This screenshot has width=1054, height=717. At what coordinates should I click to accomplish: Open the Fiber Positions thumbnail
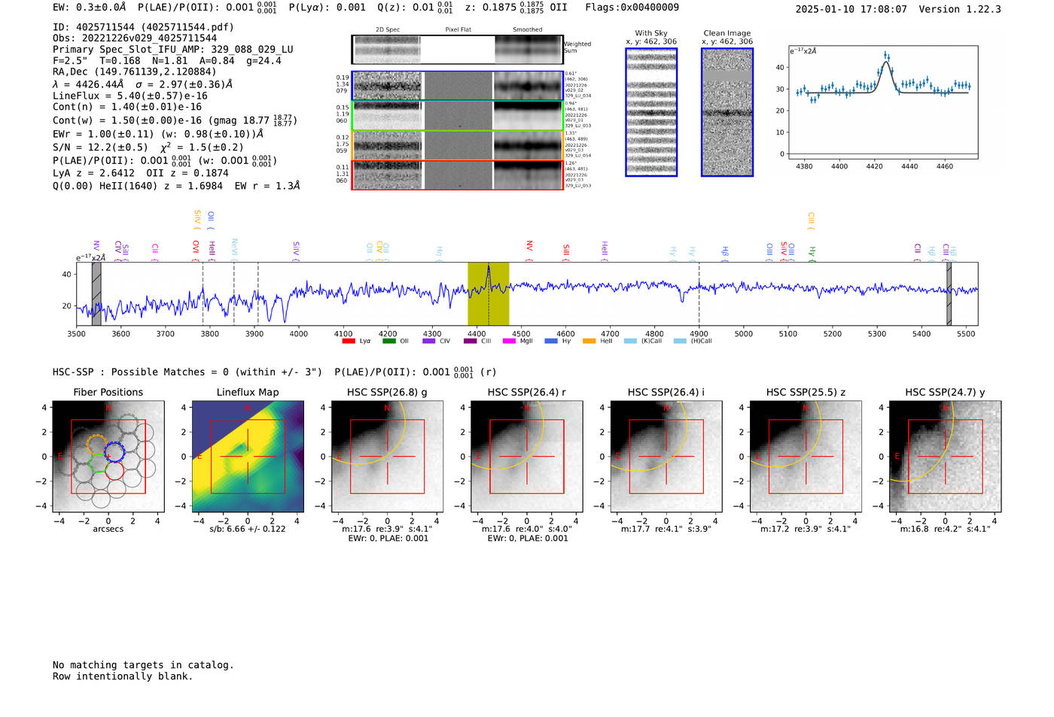[x=108, y=457]
